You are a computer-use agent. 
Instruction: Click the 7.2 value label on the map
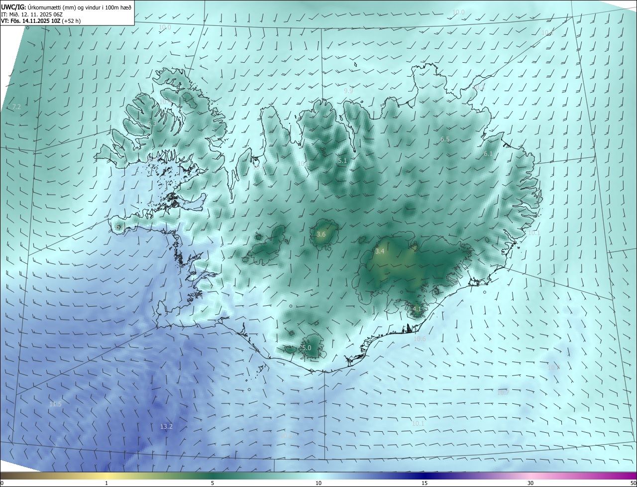tap(16, 107)
